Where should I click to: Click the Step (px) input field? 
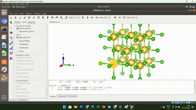[110, 18]
